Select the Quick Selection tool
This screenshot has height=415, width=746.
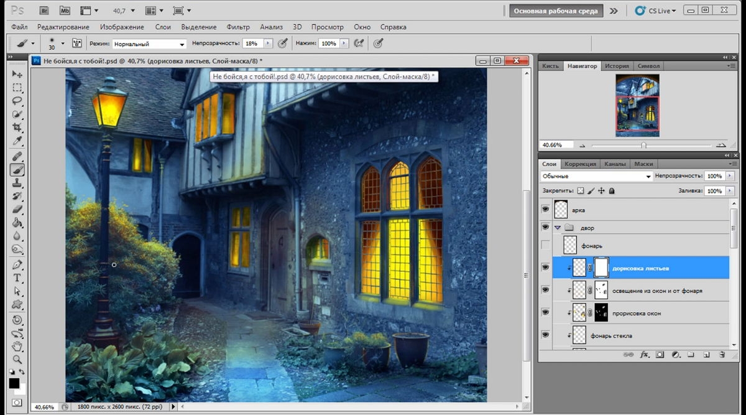pyautogui.click(x=17, y=114)
